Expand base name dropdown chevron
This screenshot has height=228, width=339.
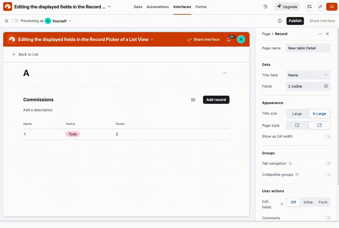(x=109, y=7)
